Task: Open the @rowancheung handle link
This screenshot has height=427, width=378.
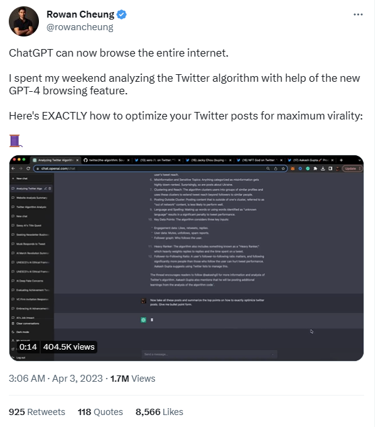Action: (x=80, y=27)
